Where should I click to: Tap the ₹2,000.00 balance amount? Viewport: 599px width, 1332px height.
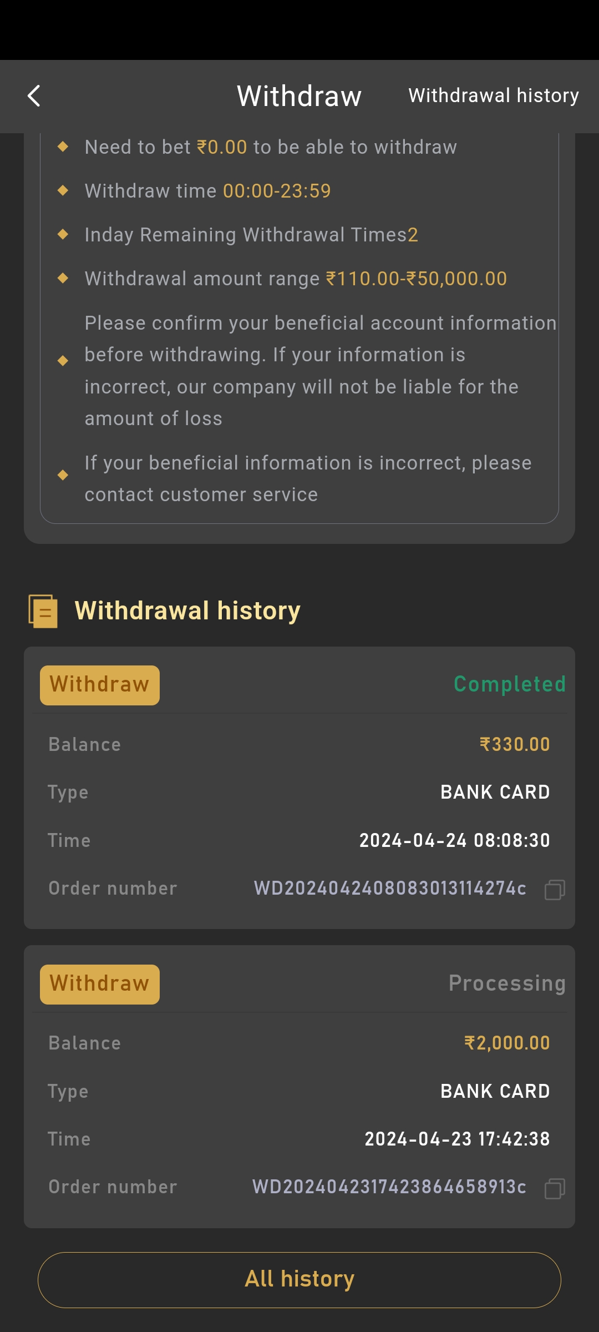click(507, 1043)
